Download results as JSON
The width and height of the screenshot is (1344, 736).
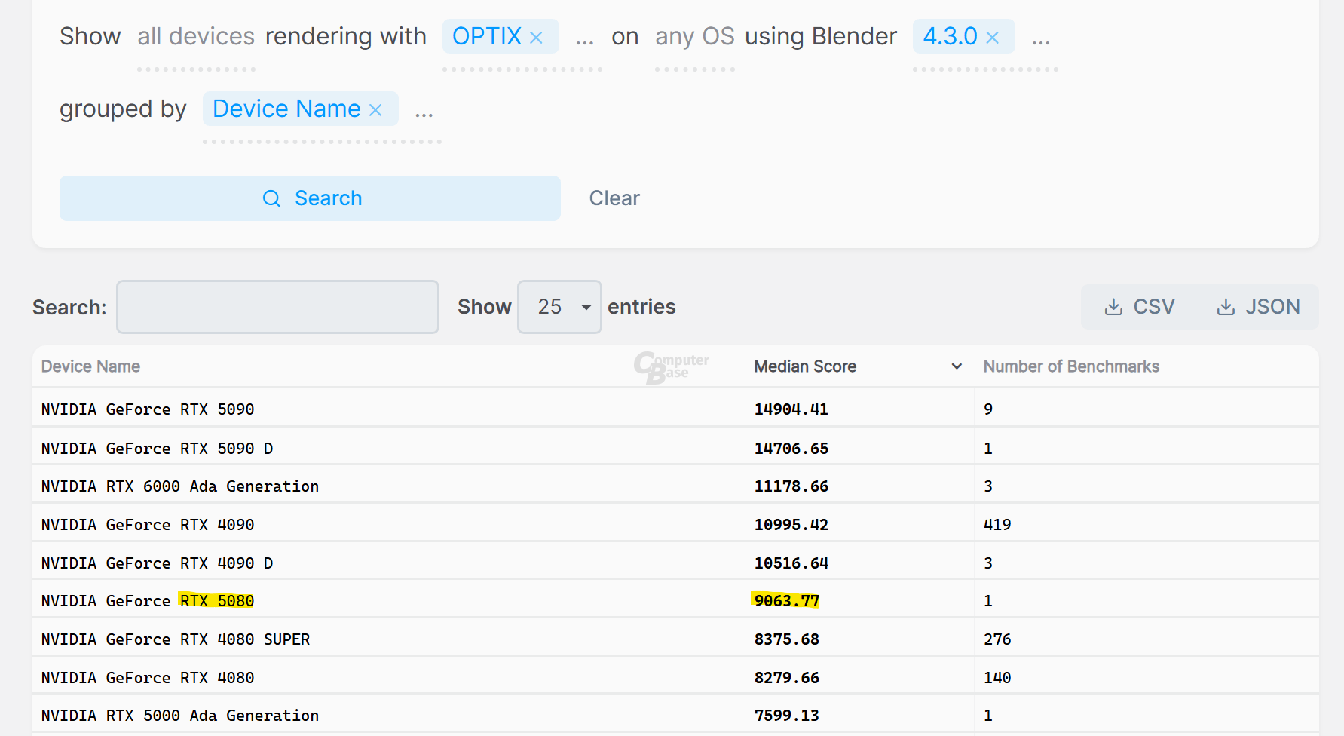coord(1258,307)
